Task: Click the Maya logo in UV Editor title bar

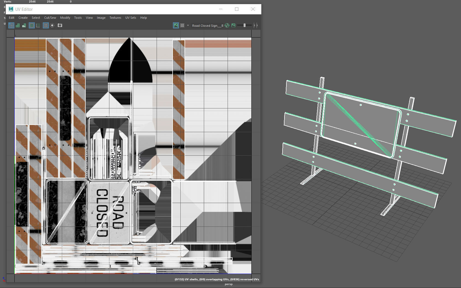Action: (11, 9)
